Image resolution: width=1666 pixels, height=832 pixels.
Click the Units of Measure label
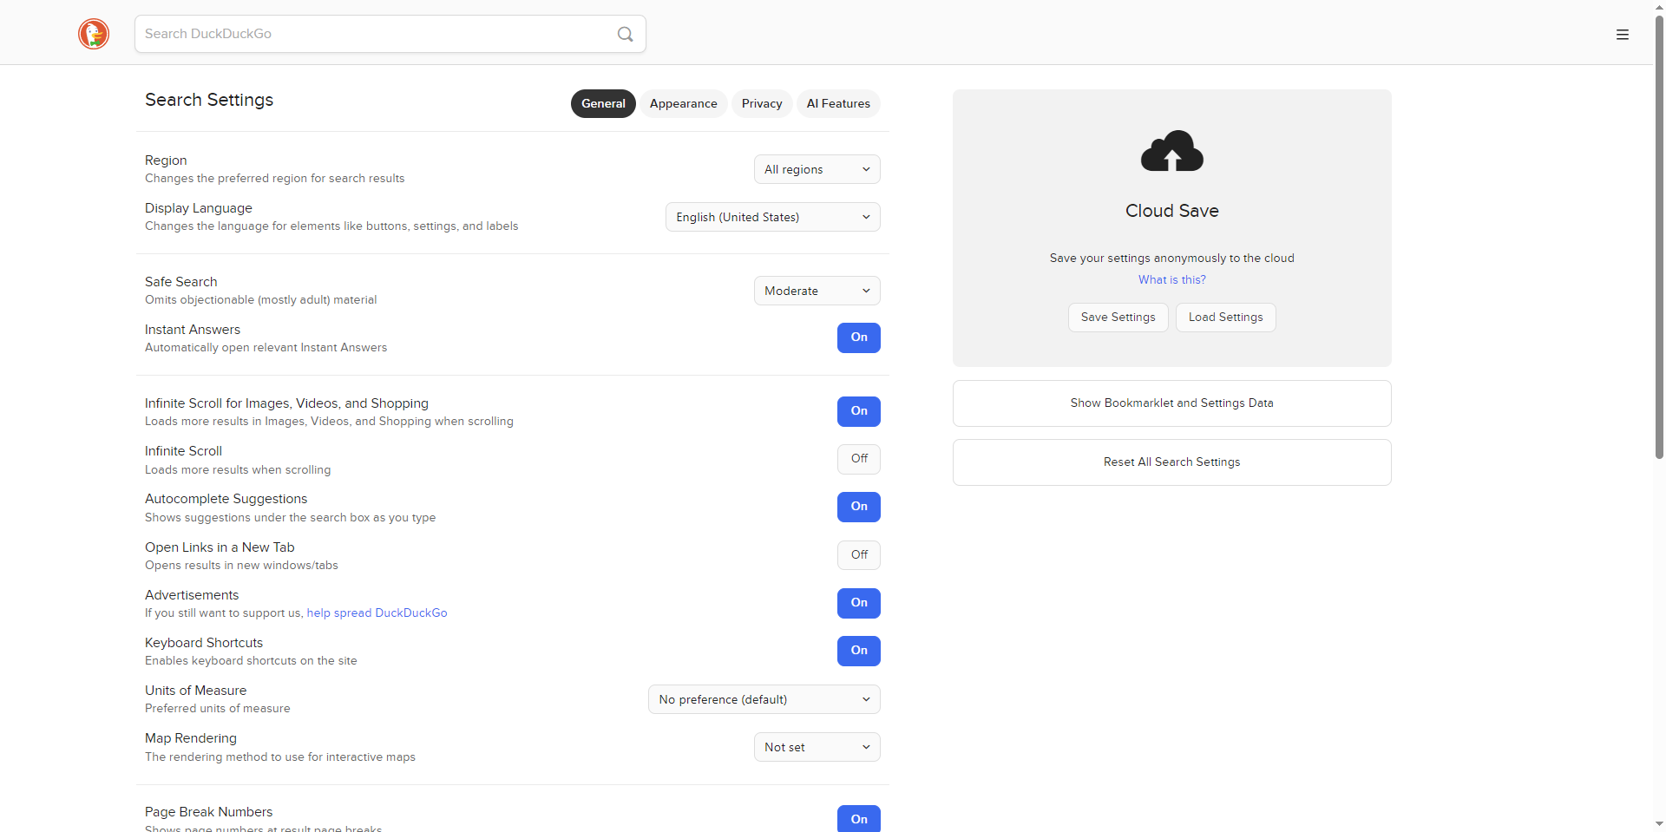195,691
